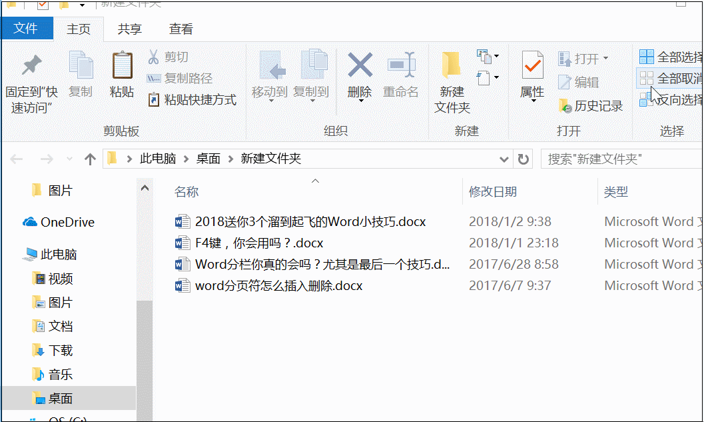The height and width of the screenshot is (422, 704).
Task: Open OneDrive in the navigation pane
Action: click(x=59, y=222)
